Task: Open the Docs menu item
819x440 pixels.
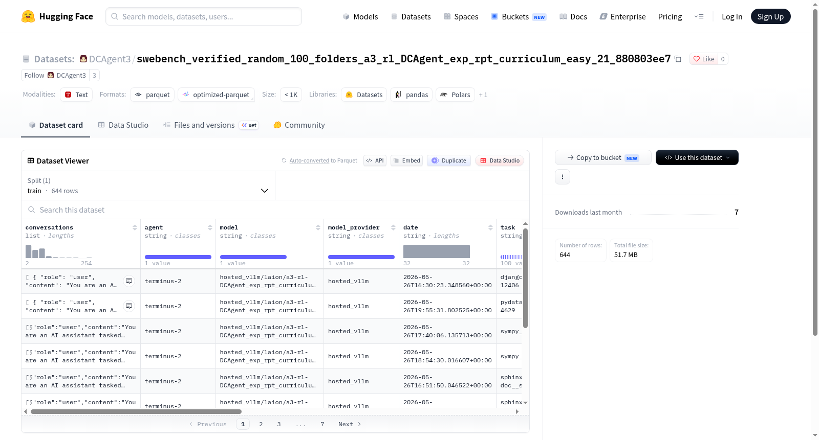Action: (x=573, y=16)
